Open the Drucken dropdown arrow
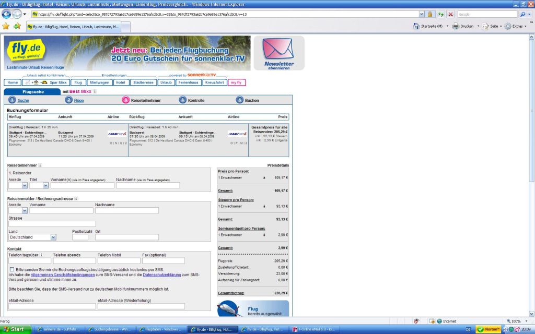535x334 pixels. [x=478, y=26]
